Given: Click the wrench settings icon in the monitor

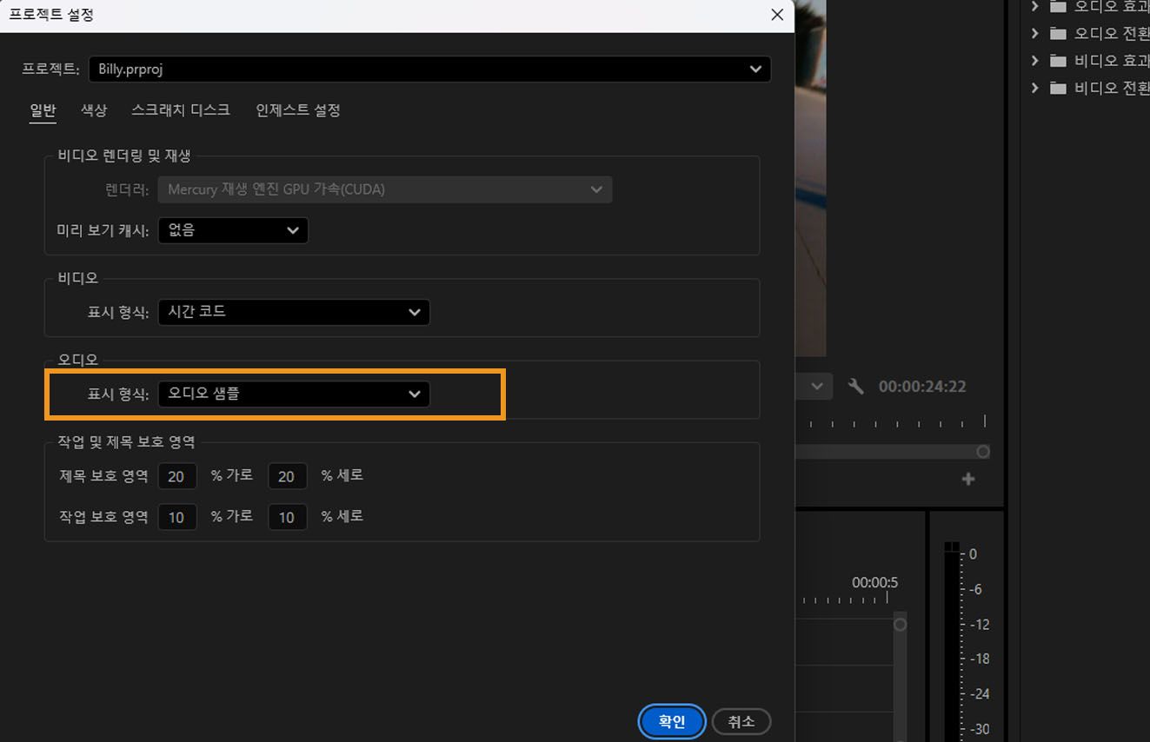Looking at the screenshot, I should tap(856, 387).
